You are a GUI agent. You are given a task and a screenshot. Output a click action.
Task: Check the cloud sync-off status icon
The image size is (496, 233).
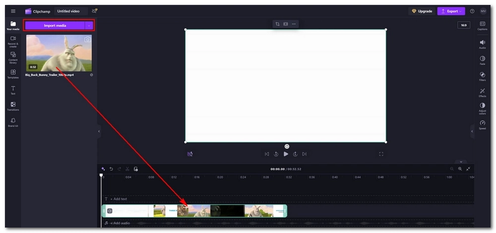94,11
